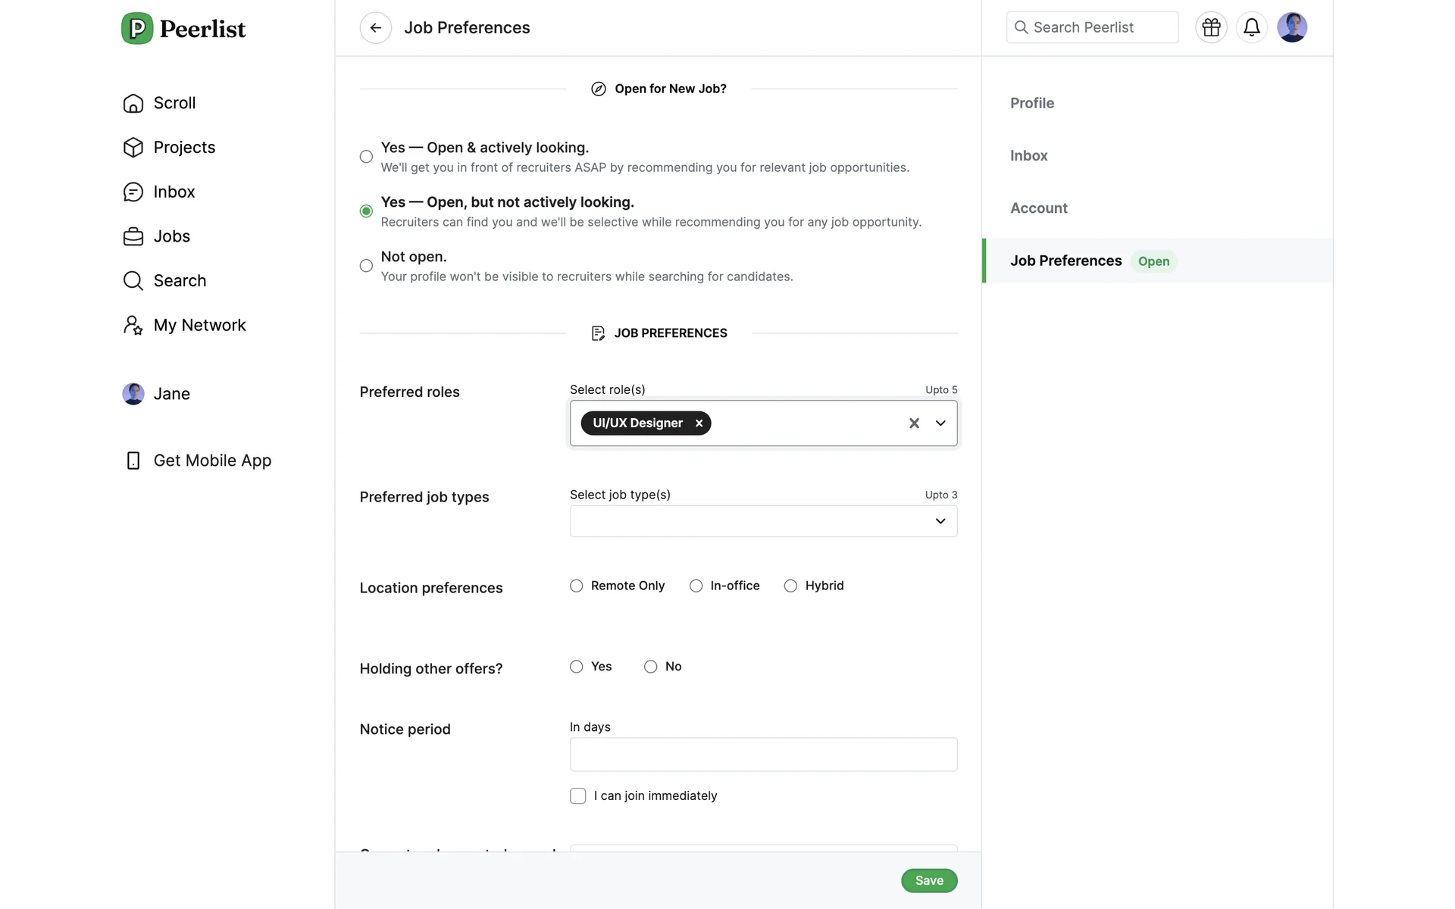Image resolution: width=1455 pixels, height=909 pixels.
Task: Check I can join immediately
Action: (x=578, y=796)
